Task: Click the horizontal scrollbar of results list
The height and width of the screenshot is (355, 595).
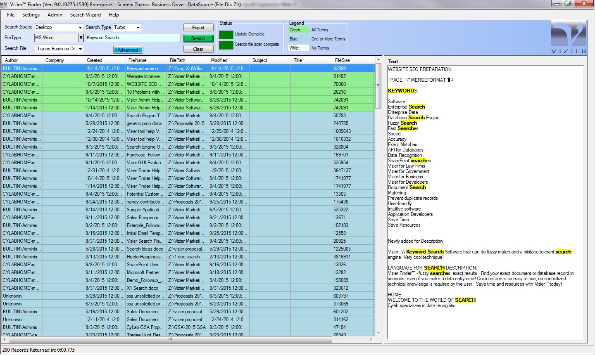Action: coord(169,339)
